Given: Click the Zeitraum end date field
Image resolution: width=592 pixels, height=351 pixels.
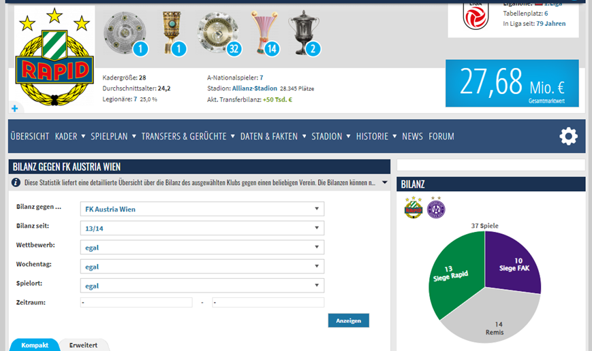Looking at the screenshot, I should pyautogui.click(x=268, y=303).
